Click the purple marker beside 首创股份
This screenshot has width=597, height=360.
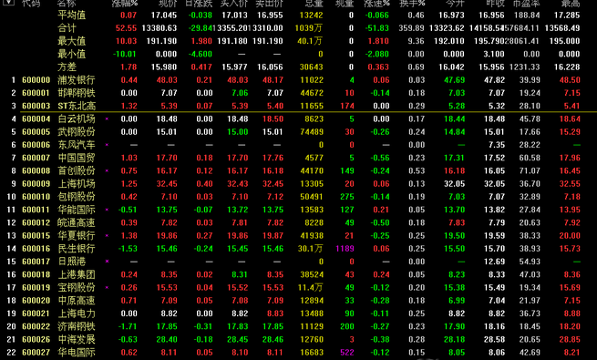pyautogui.click(x=107, y=170)
